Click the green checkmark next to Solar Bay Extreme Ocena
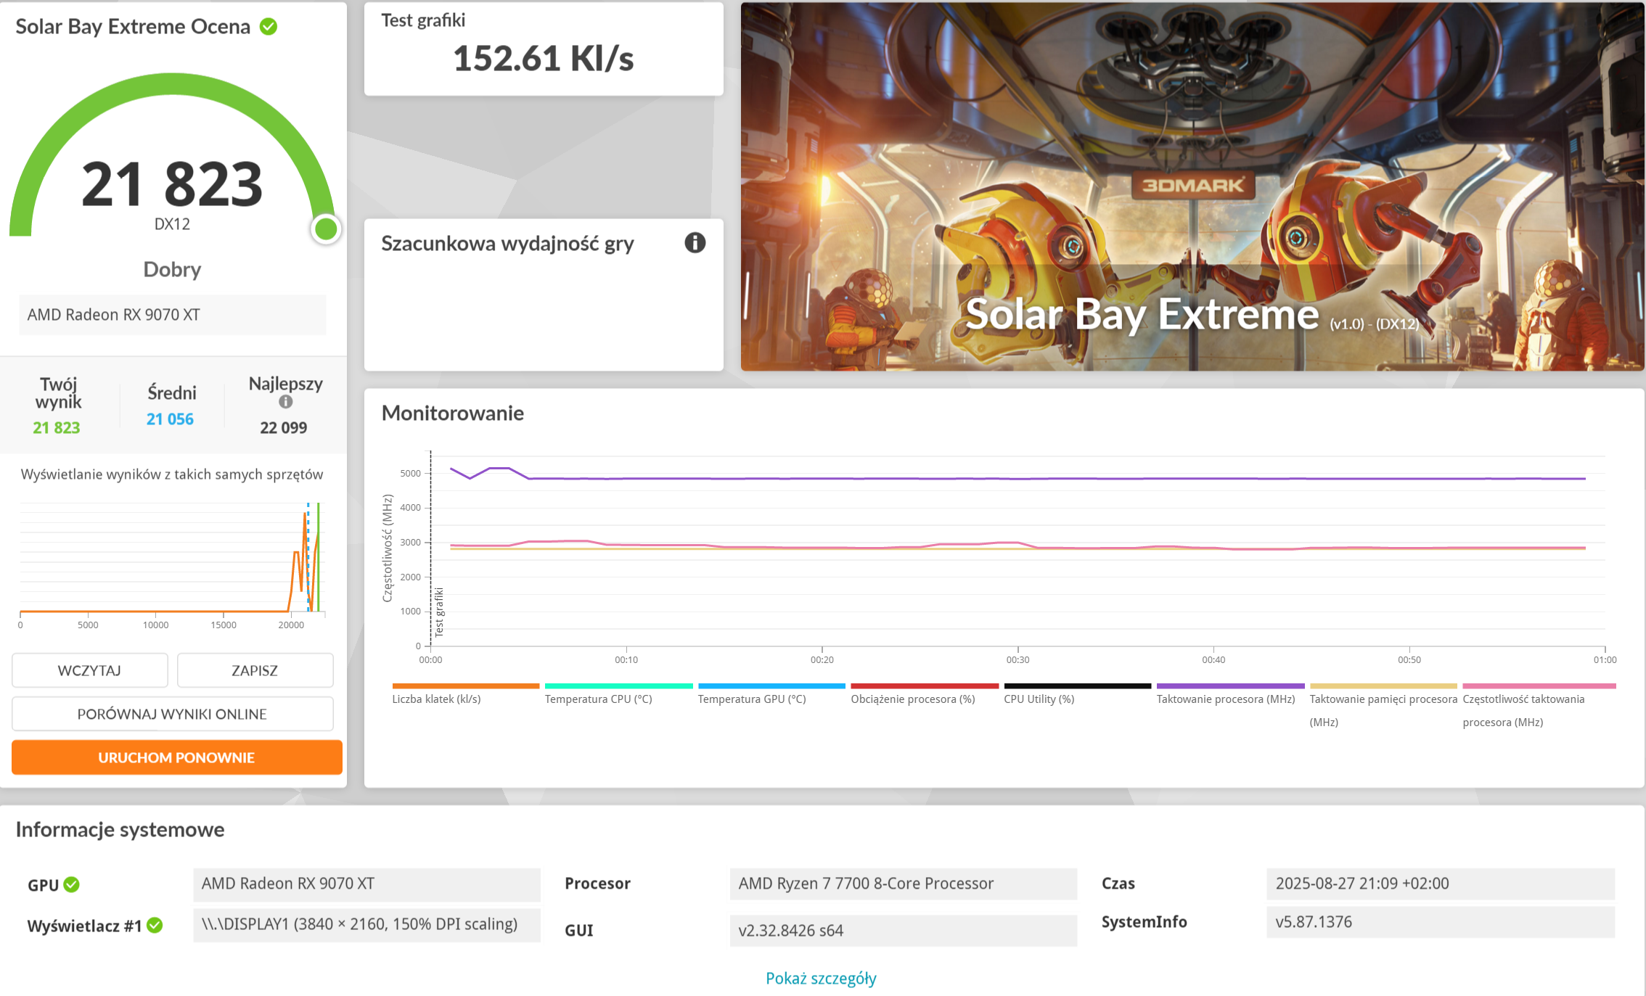 coord(269,27)
